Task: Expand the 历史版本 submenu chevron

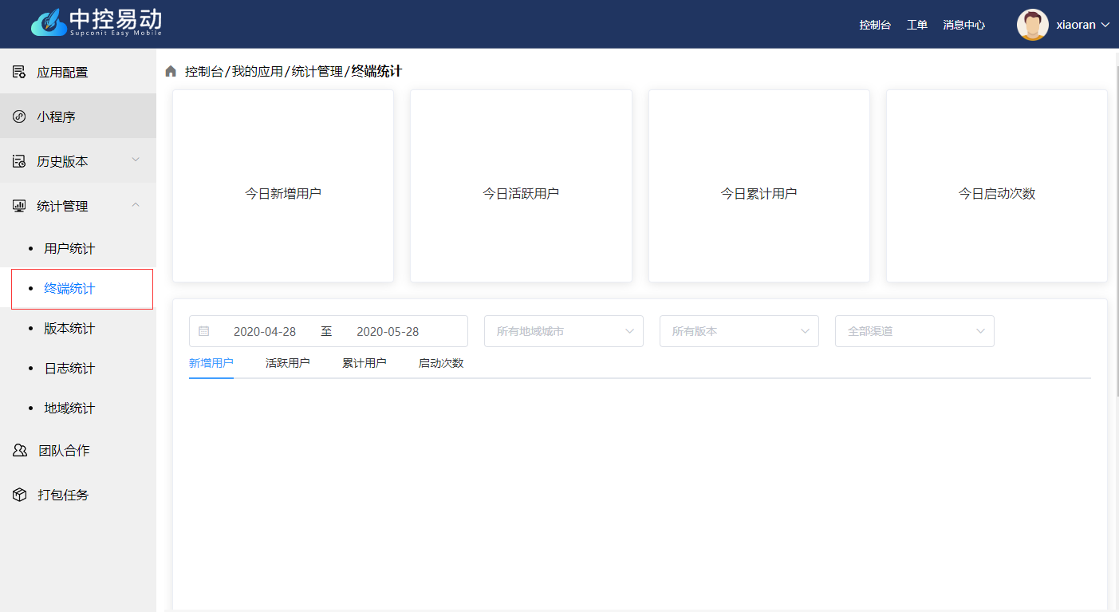Action: (x=136, y=160)
